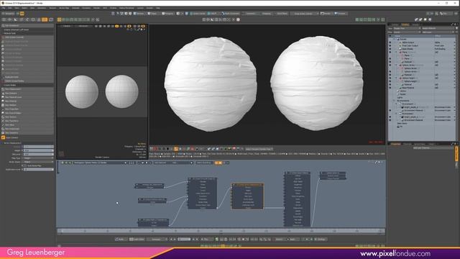Click the search field in left tool panel
Viewport: 460px width, 259px height.
tap(28, 26)
